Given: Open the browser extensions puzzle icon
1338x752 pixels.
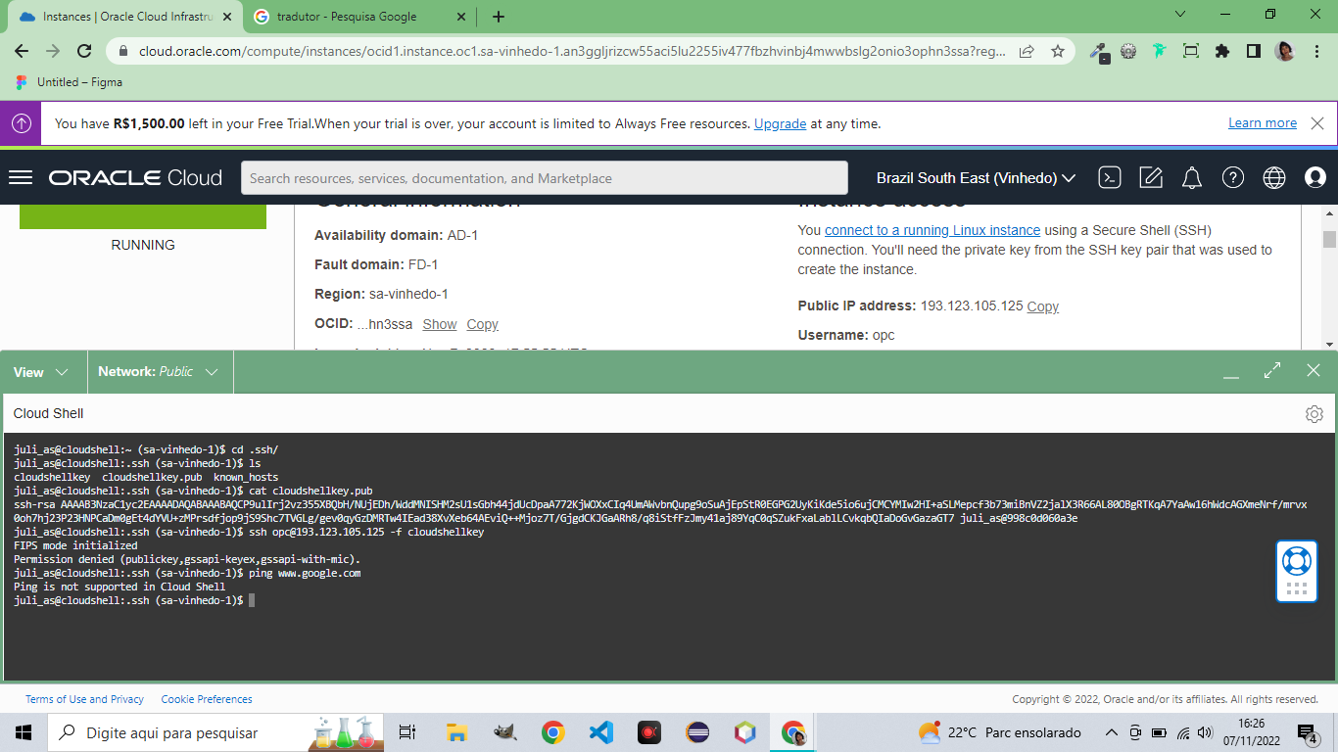Looking at the screenshot, I should point(1222,51).
